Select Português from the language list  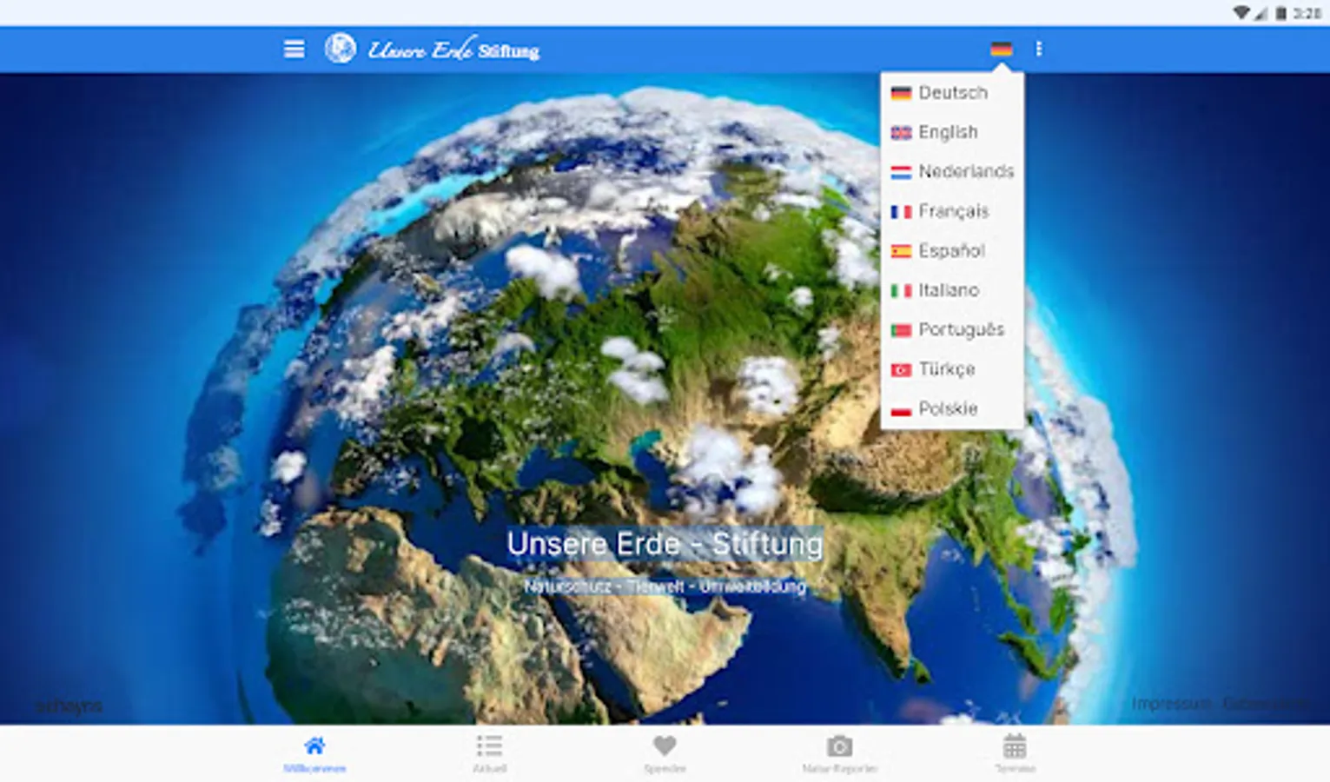952,329
